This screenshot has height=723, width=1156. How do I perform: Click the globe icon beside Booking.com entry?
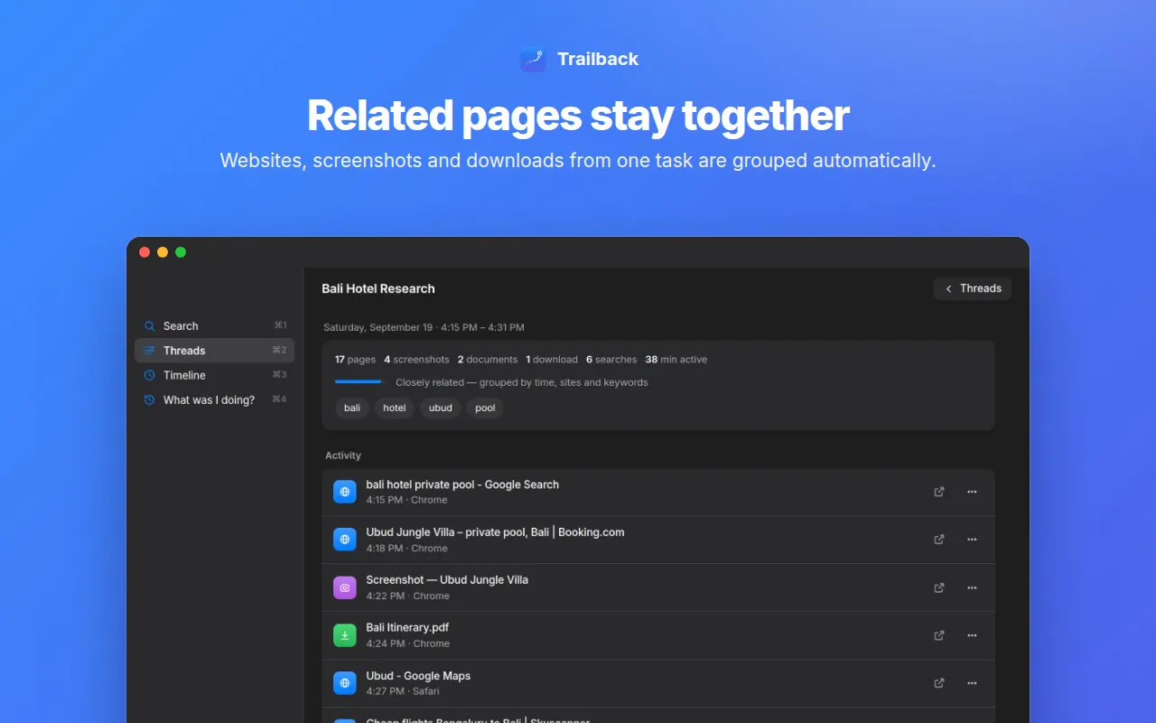[x=344, y=540]
